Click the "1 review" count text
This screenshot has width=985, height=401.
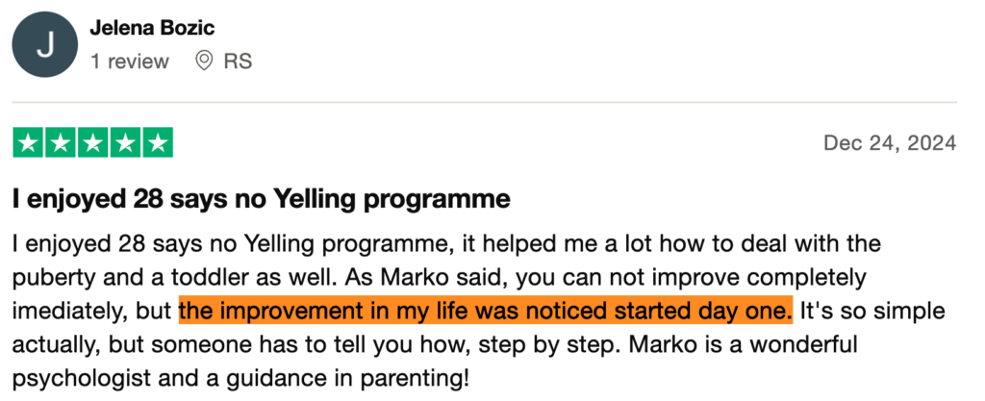[x=129, y=62]
